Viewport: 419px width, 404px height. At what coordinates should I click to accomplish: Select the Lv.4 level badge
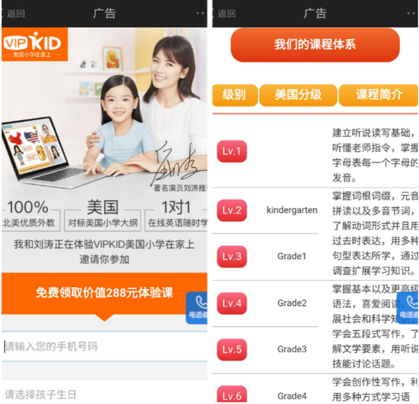point(232,303)
